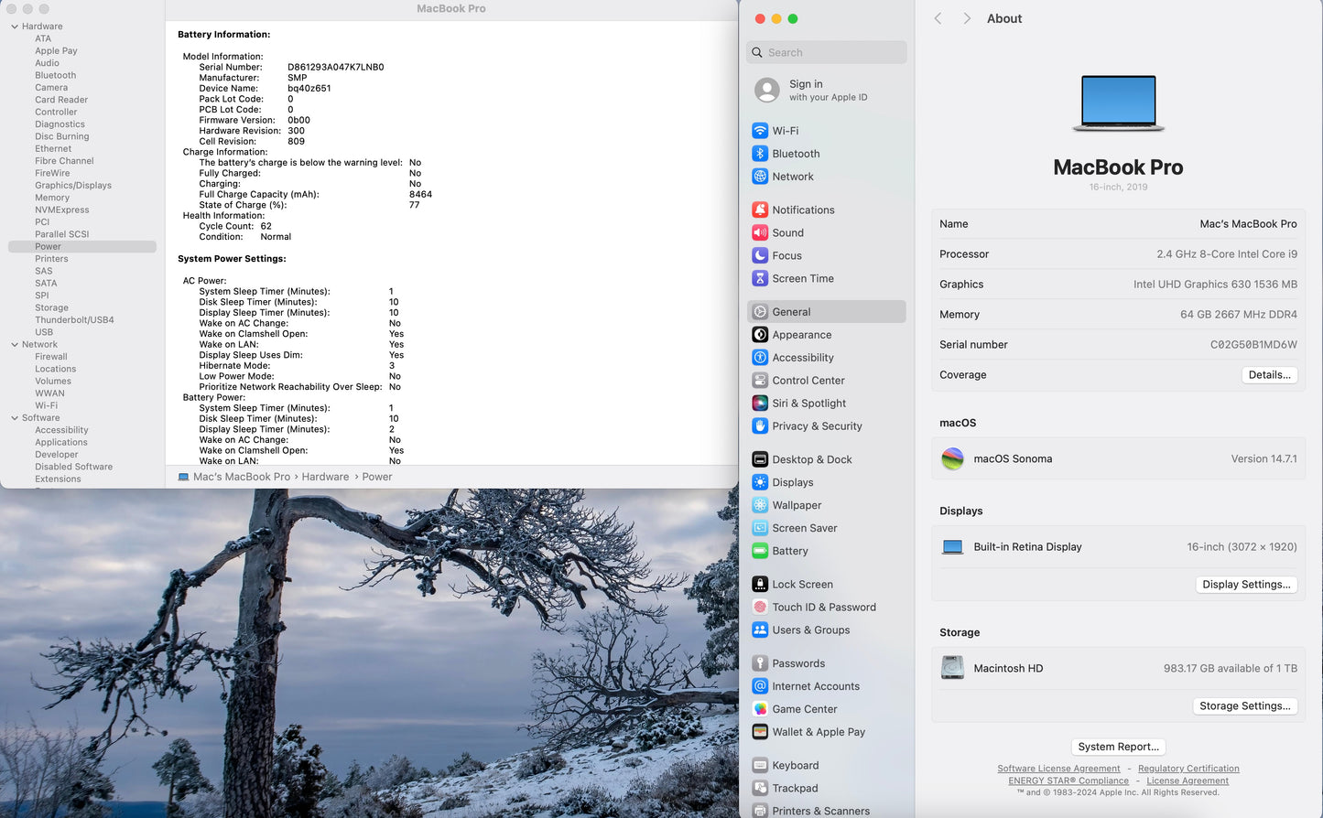Viewport: 1323px width, 818px height.
Task: Open the Privacy & Security settings pane
Action: [x=817, y=426]
